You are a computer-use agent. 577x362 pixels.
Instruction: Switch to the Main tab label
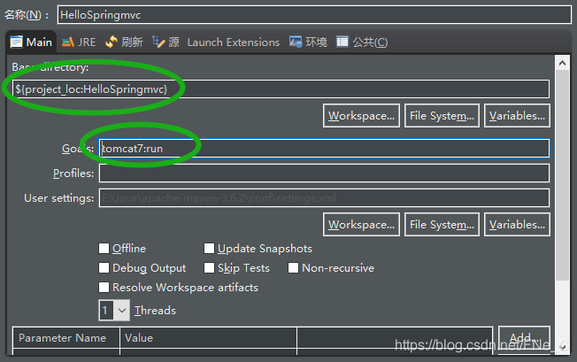click(x=39, y=42)
